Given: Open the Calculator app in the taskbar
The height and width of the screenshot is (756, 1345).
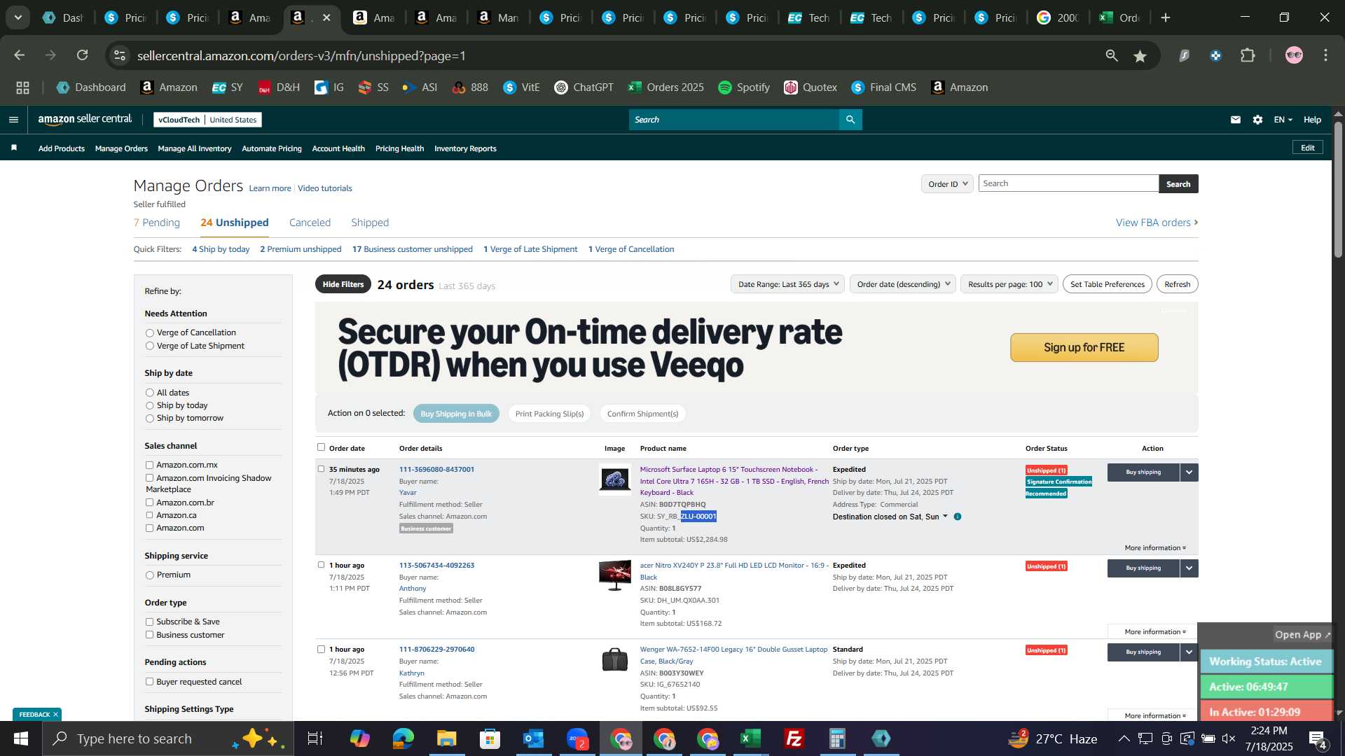Looking at the screenshot, I should (x=837, y=738).
